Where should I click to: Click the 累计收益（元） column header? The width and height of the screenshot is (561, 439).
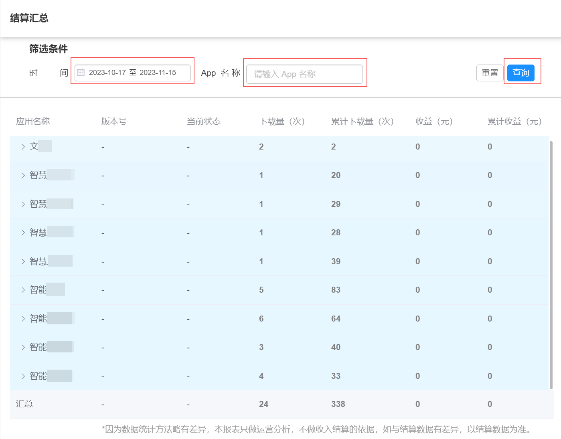click(514, 121)
